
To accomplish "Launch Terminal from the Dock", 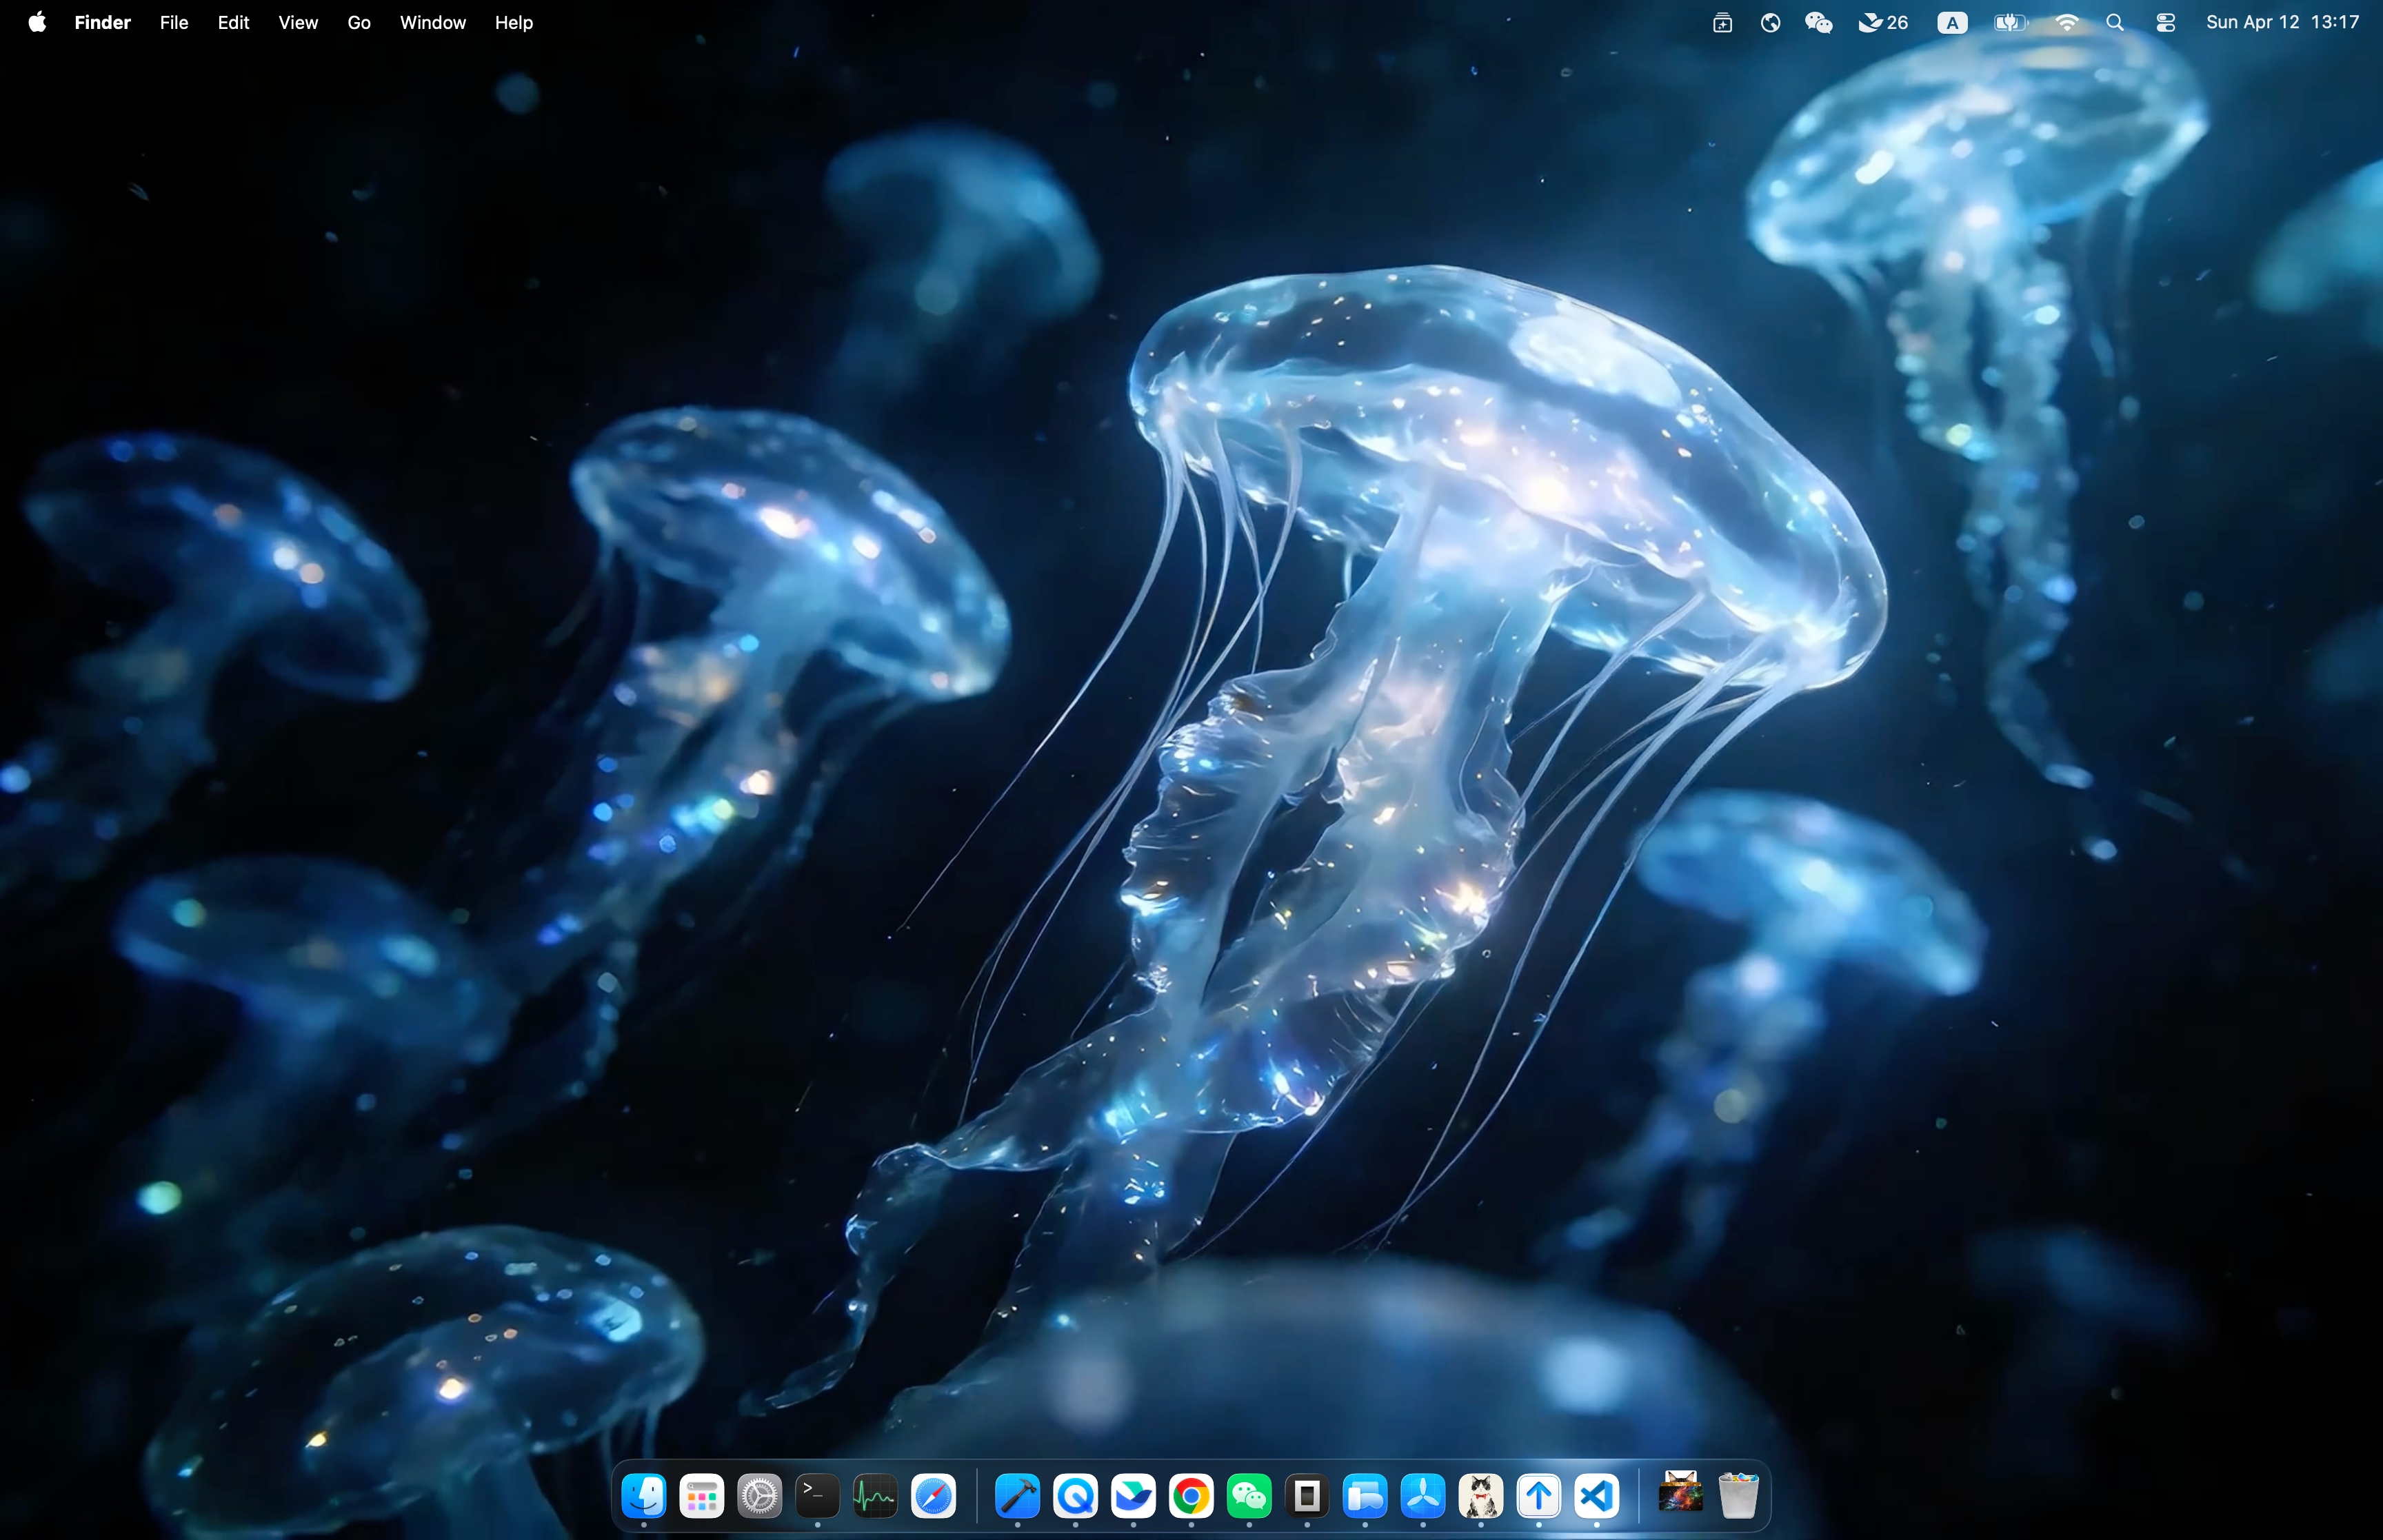I will click(817, 1496).
